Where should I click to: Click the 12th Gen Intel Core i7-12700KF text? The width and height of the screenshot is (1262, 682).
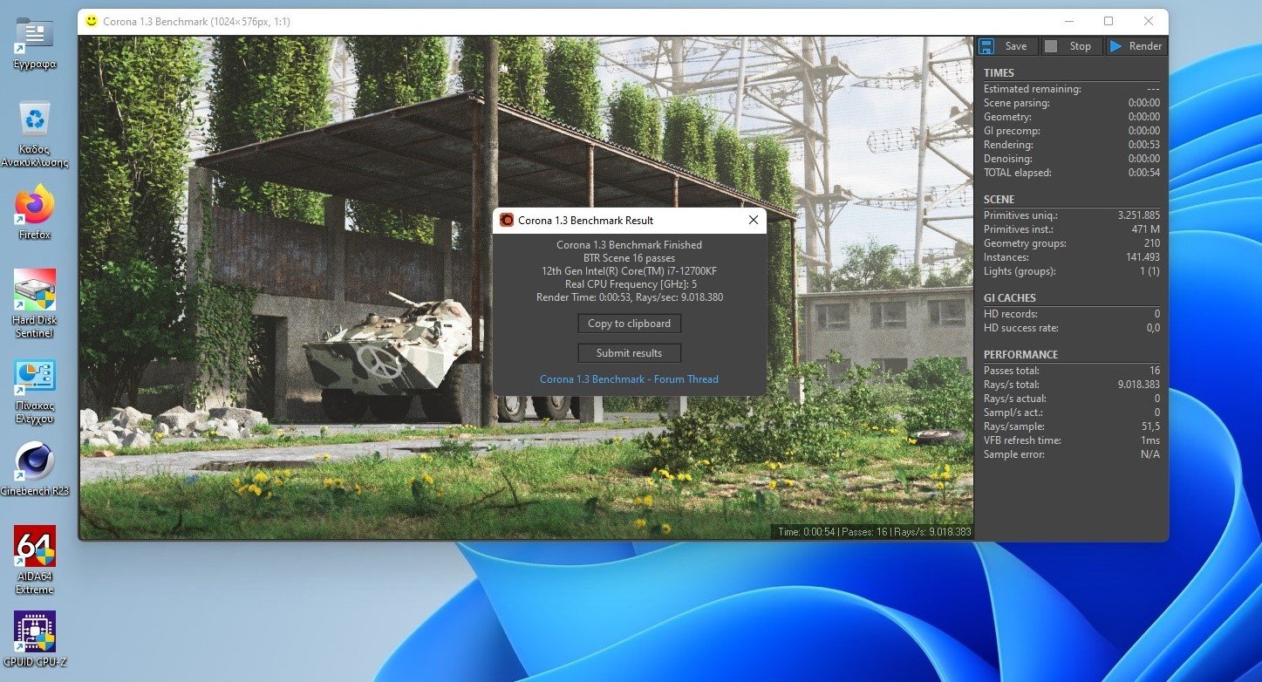[629, 271]
